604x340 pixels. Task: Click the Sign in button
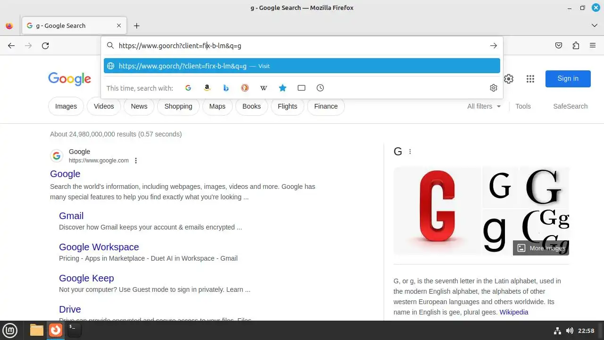[x=568, y=79]
